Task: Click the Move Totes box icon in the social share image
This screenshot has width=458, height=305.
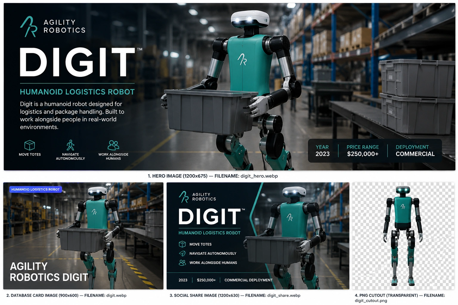Action: pos(182,244)
